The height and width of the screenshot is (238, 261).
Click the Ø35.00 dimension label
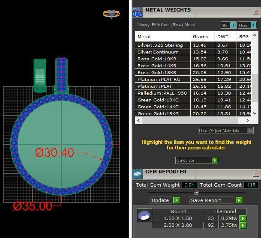pos(33,206)
